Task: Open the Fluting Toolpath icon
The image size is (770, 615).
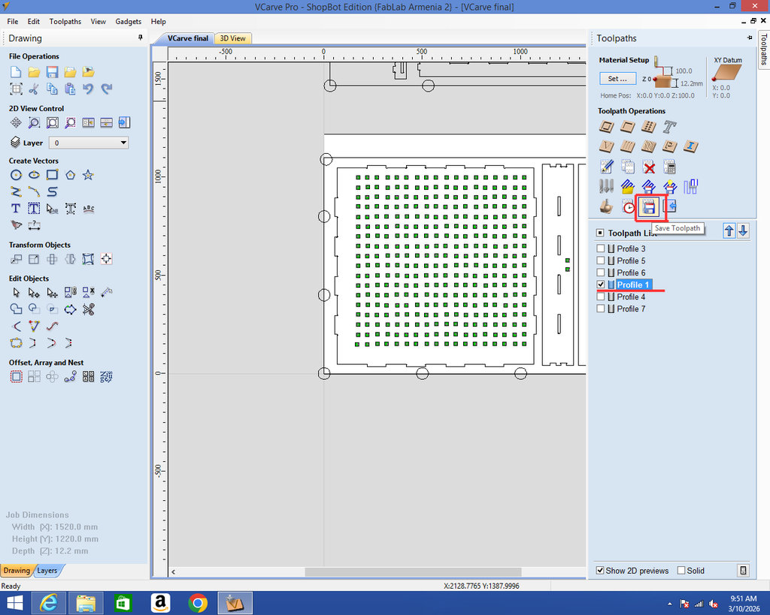Action: pyautogui.click(x=627, y=146)
